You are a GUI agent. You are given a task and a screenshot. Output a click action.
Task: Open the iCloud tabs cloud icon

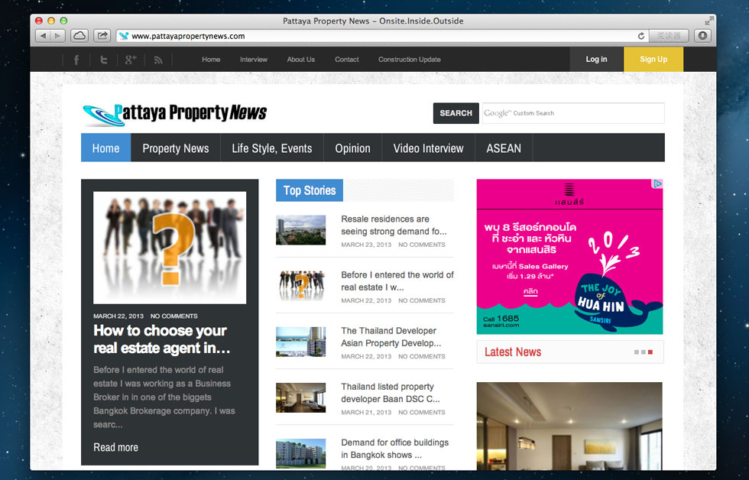click(x=79, y=36)
